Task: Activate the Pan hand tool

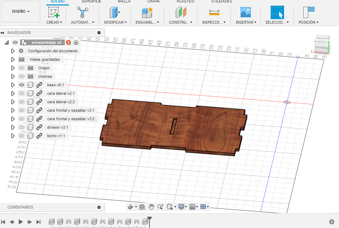Action: pyautogui.click(x=151, y=207)
